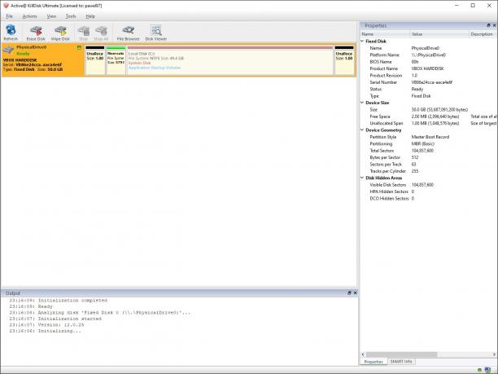Select the Status property row

point(429,89)
